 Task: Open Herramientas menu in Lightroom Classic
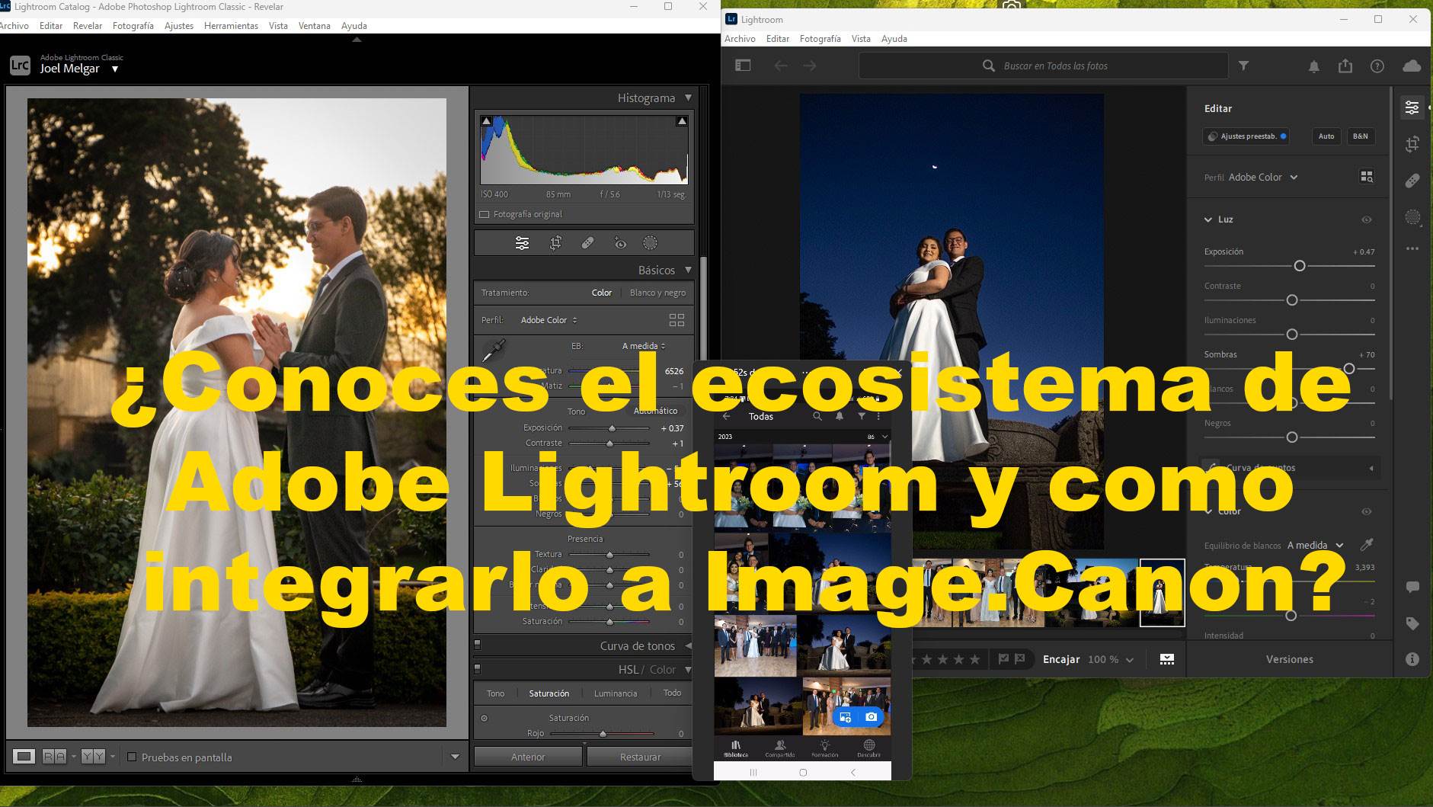(231, 26)
